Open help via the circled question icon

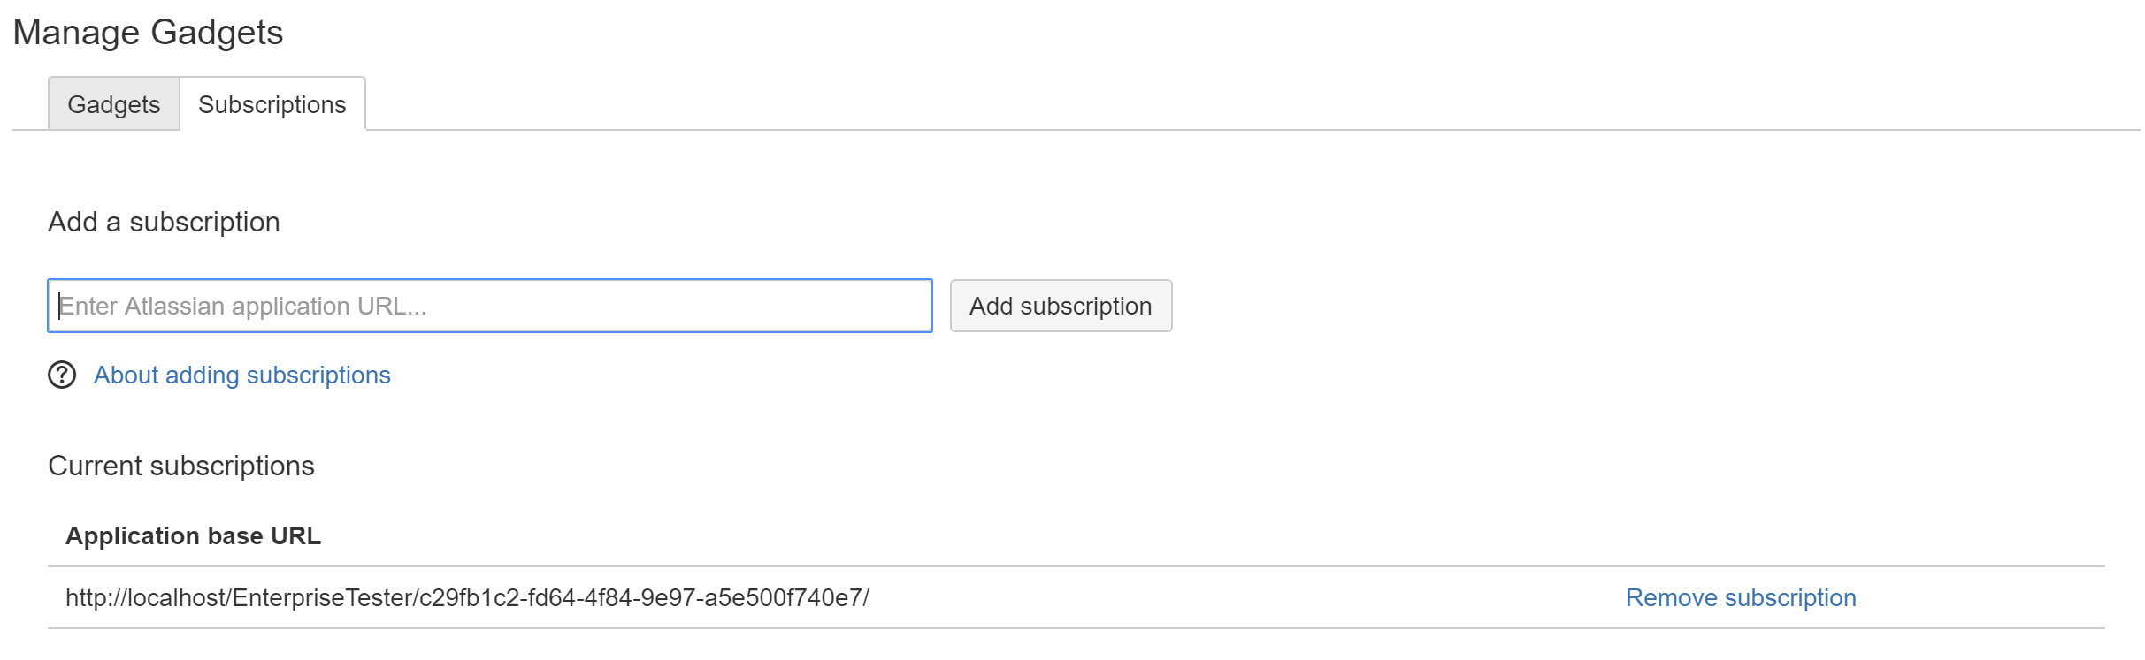pos(62,376)
